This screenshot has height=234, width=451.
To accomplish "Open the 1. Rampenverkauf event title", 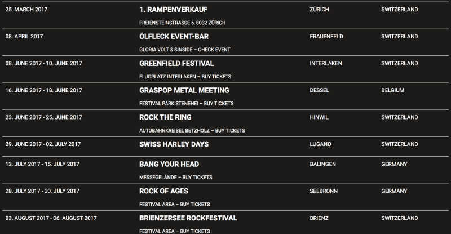I will (x=174, y=10).
